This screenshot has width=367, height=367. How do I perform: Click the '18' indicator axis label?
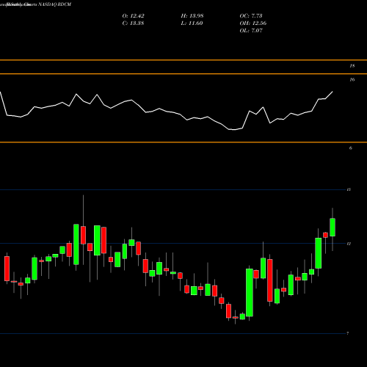[x=352, y=66]
